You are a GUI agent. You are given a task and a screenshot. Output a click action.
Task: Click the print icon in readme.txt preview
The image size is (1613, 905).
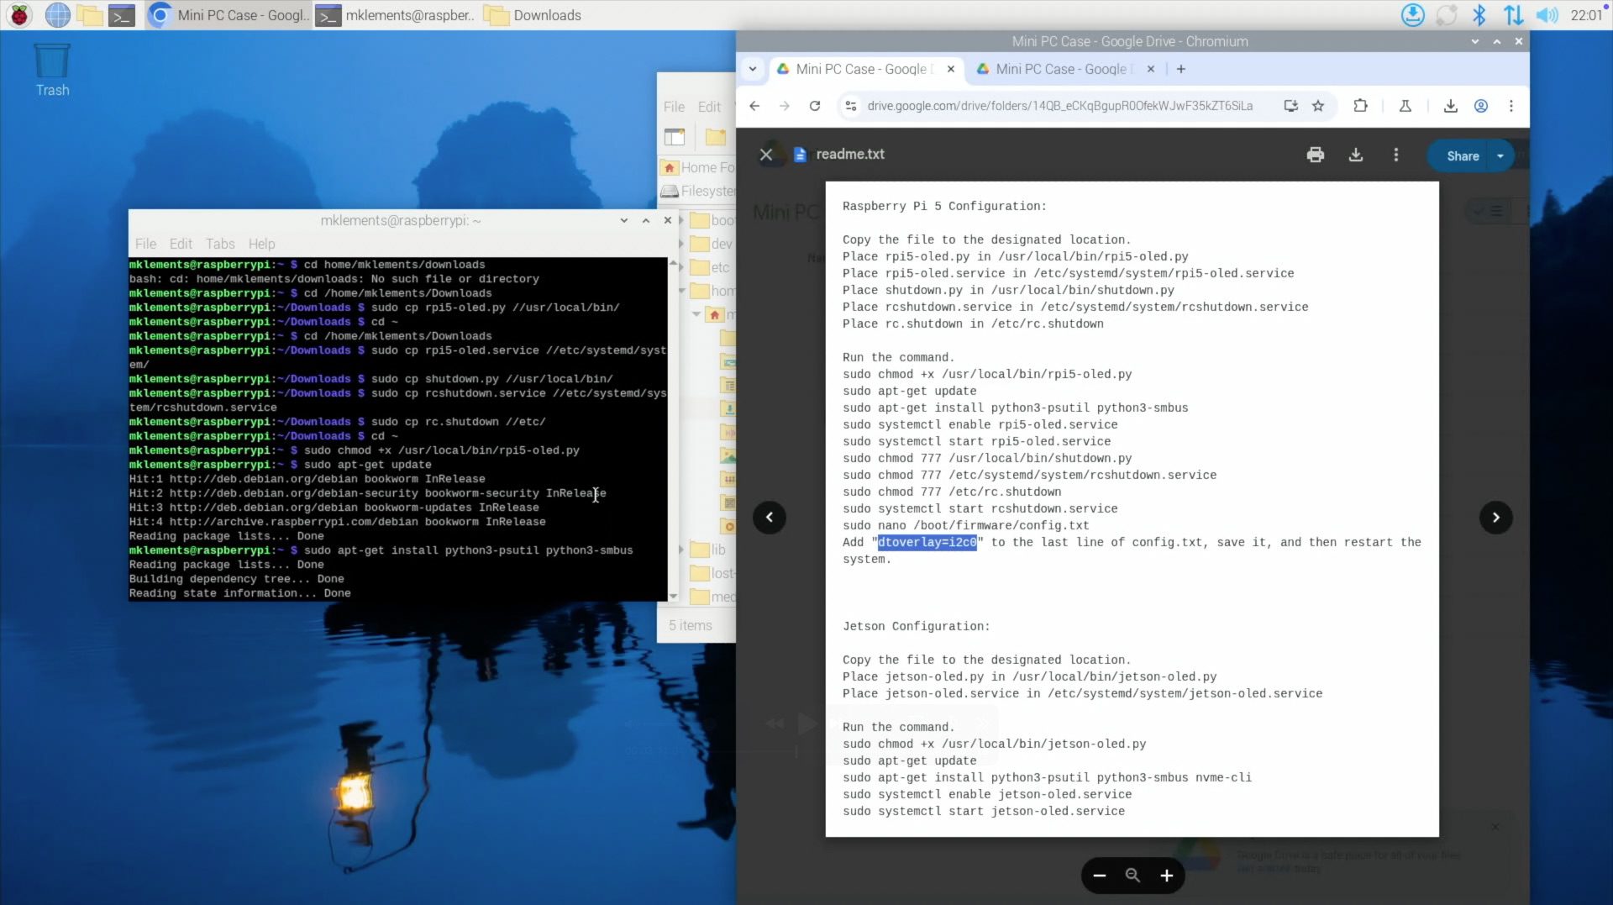[1316, 155]
